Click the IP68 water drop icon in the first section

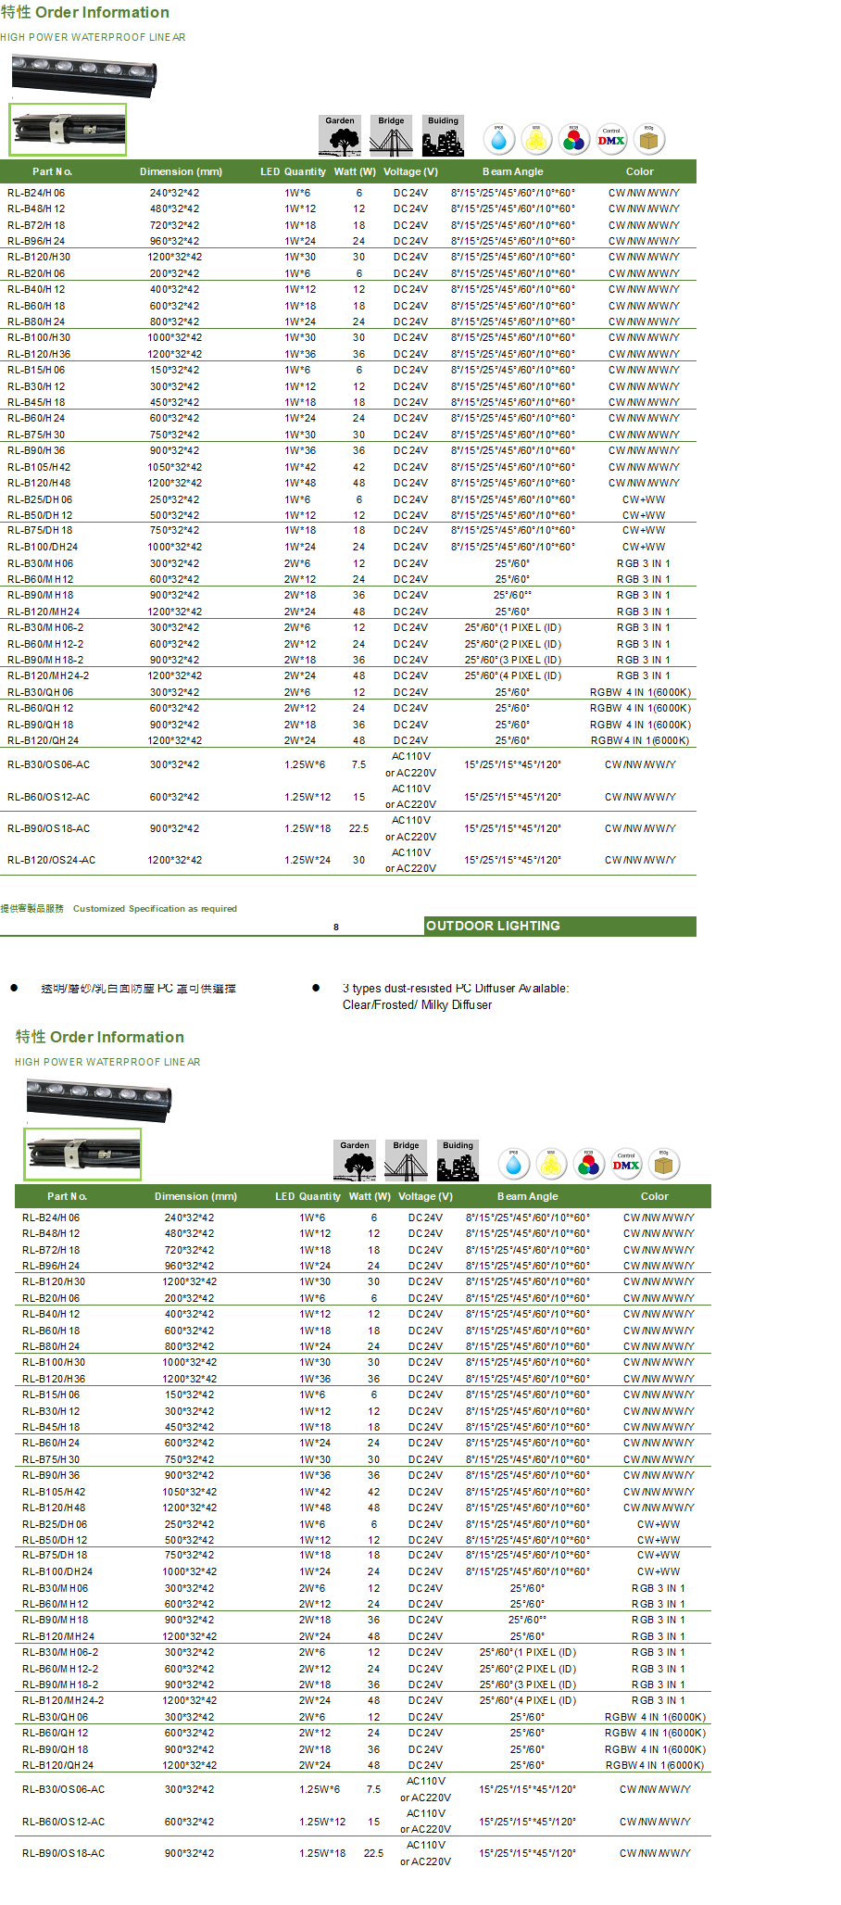(499, 140)
